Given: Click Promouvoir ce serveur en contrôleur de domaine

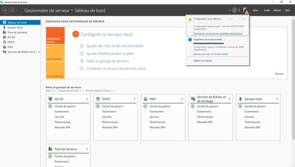Looking at the screenshot, I should point(218,33).
